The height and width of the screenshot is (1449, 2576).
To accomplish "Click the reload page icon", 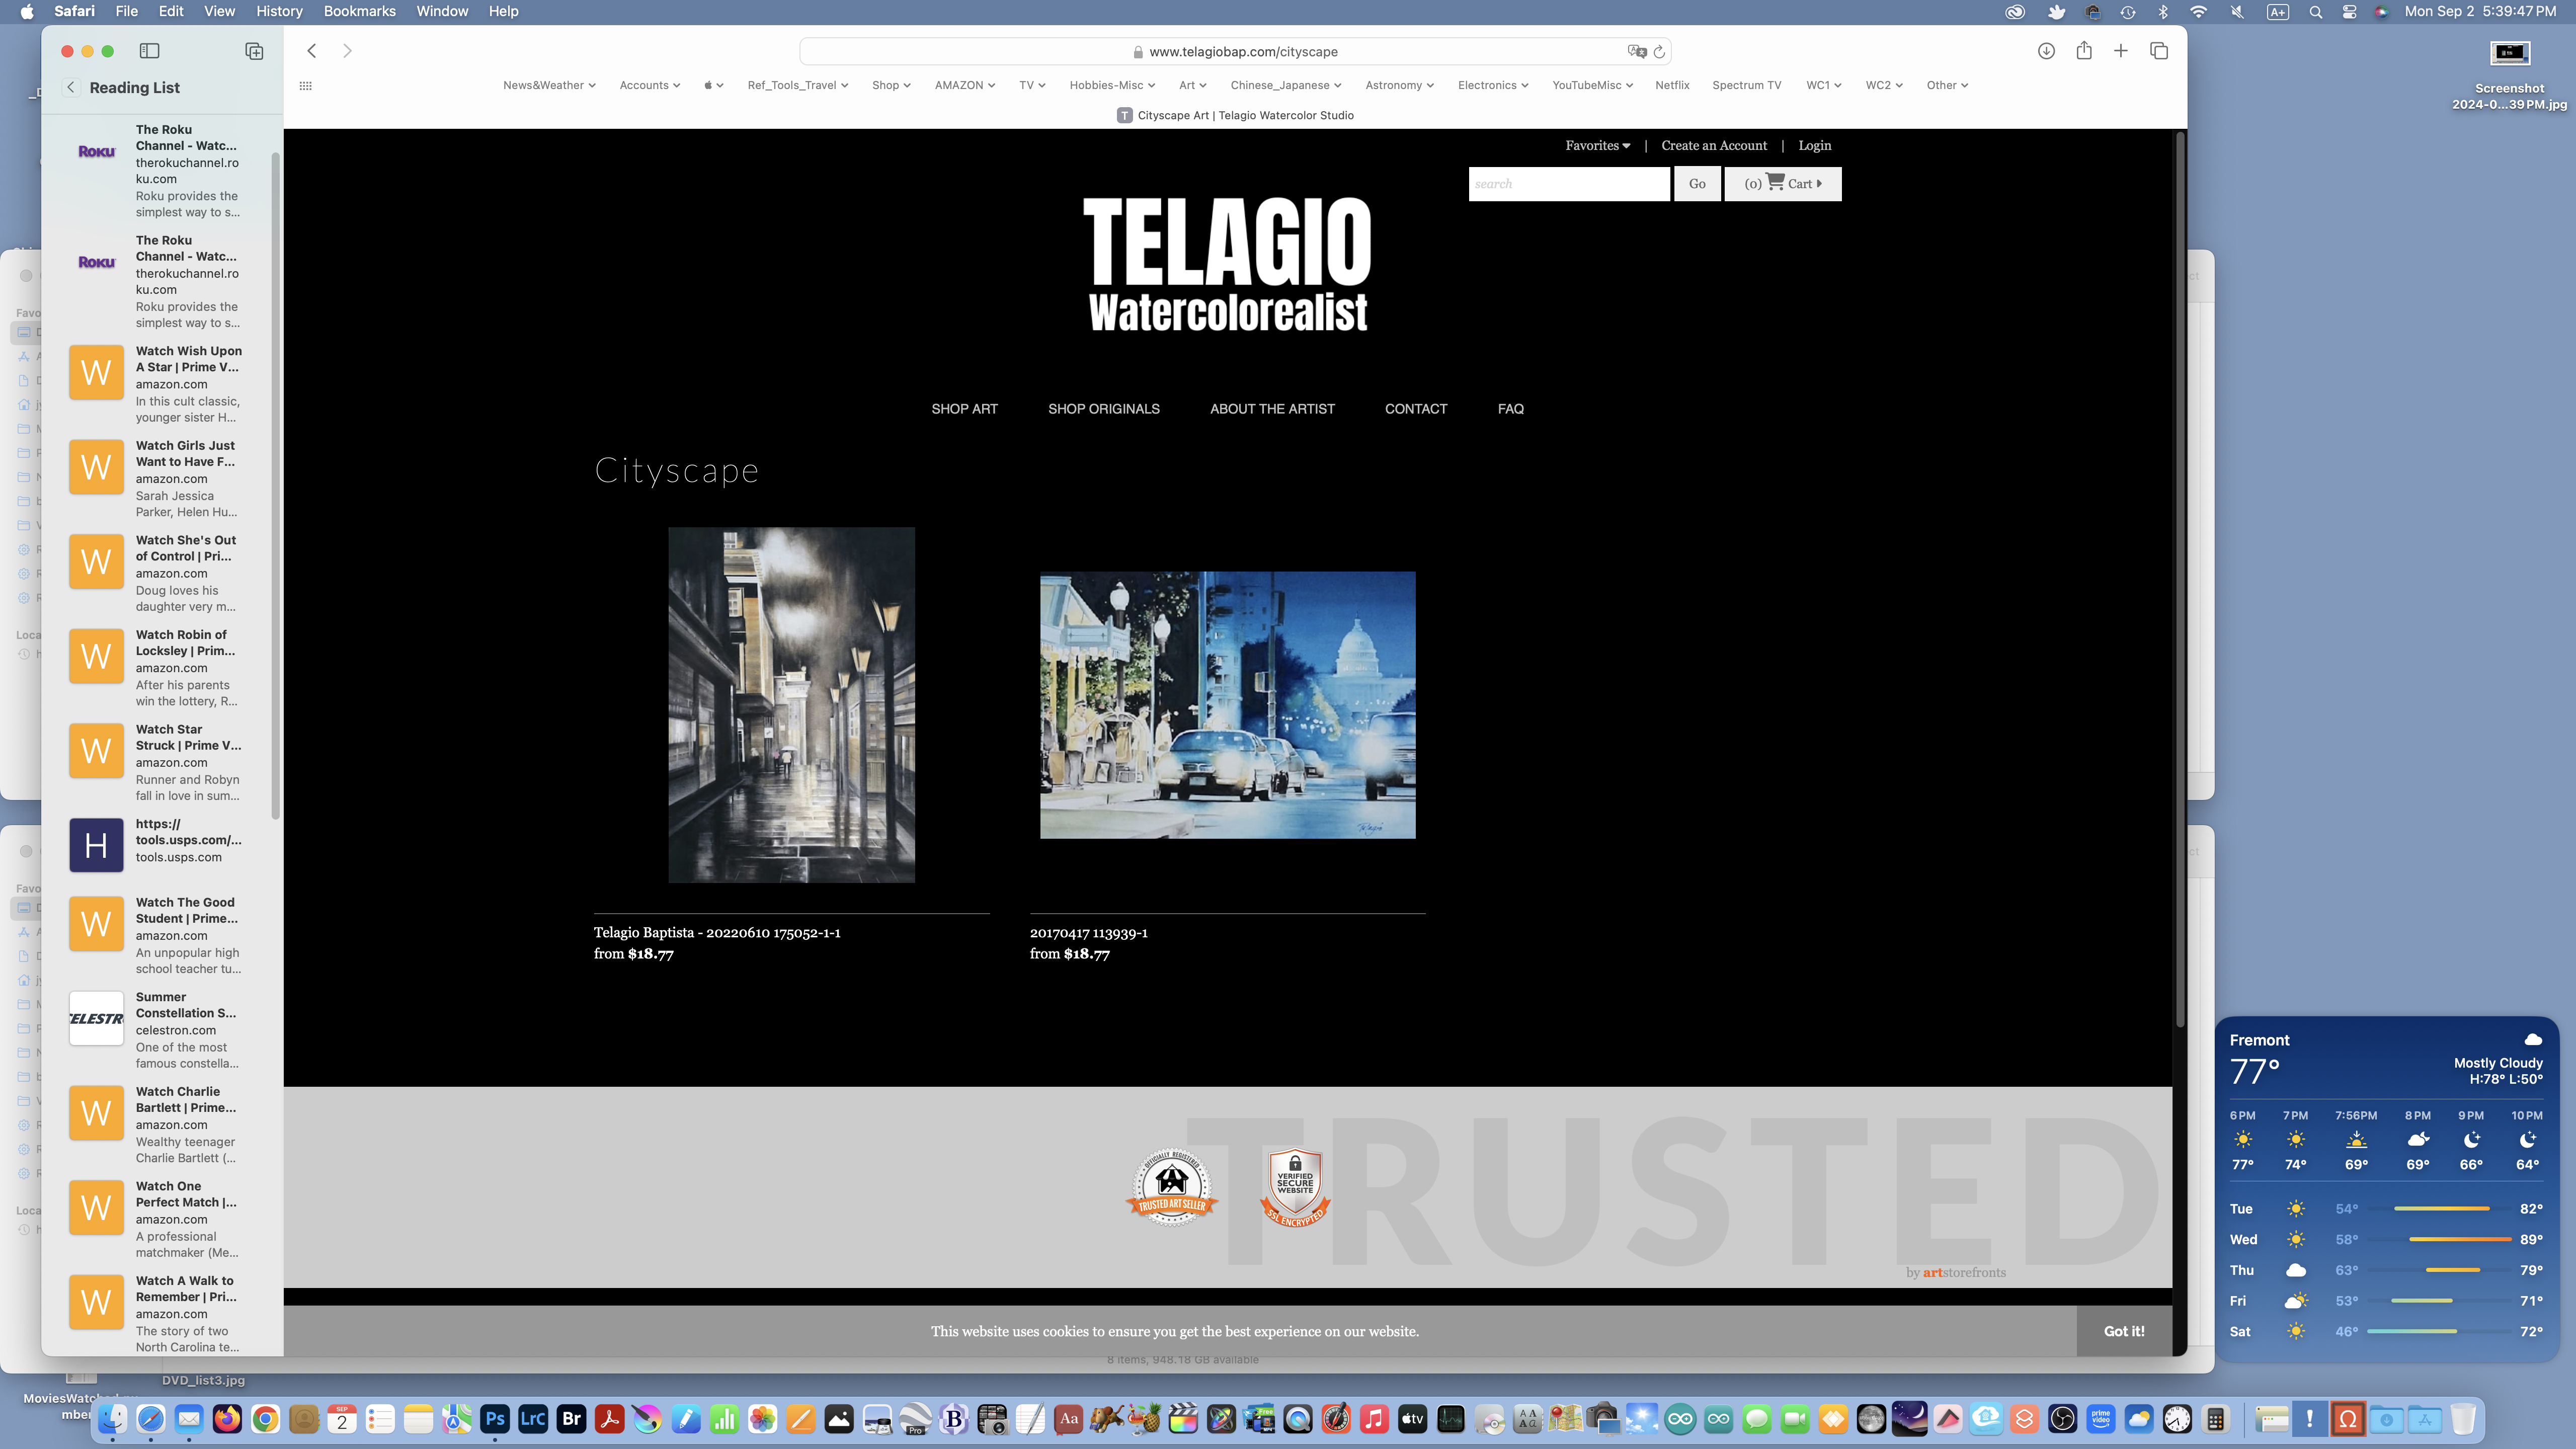I will [1659, 52].
